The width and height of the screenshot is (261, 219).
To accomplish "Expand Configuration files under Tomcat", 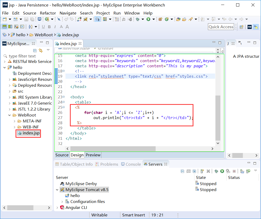I will click(62, 202).
